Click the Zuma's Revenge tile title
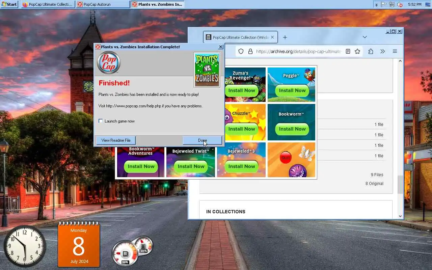The height and width of the screenshot is (270, 432). [241, 75]
